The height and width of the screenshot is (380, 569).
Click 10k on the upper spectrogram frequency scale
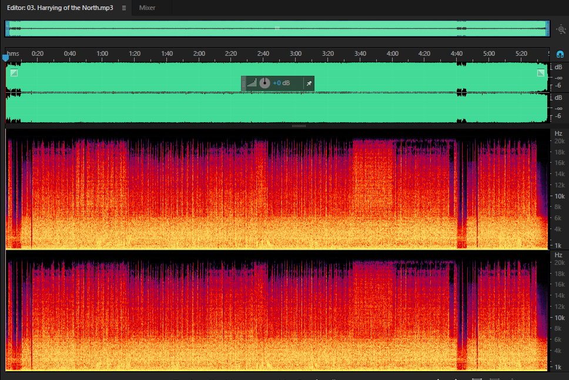559,196
